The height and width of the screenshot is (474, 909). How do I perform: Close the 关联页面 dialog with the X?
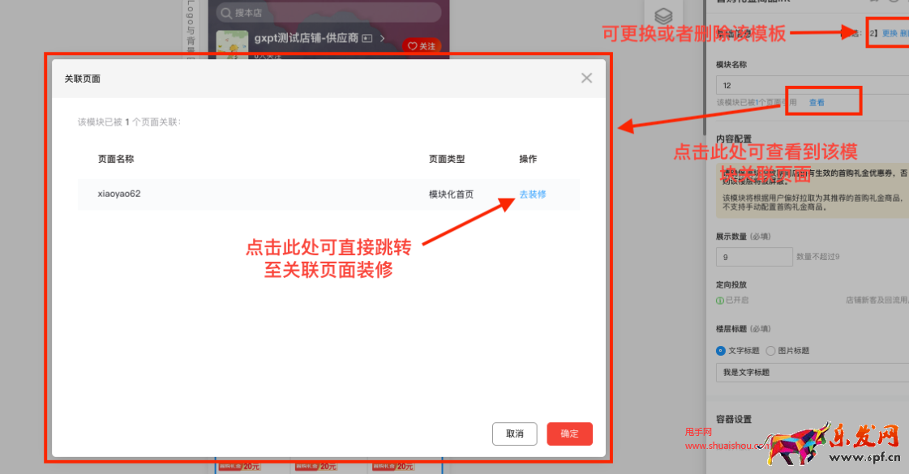586,78
